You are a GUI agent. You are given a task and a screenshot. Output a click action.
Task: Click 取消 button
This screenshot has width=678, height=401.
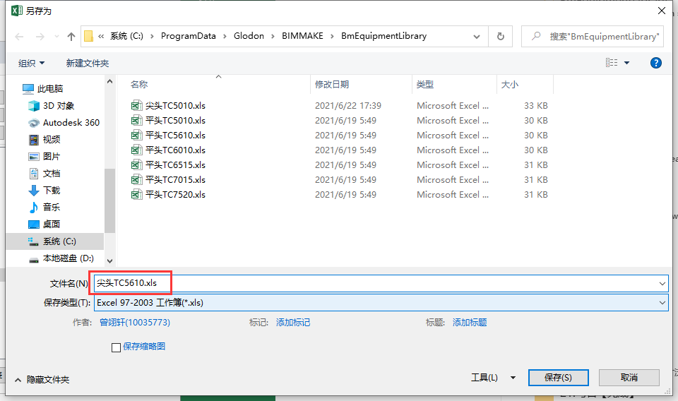tap(629, 378)
